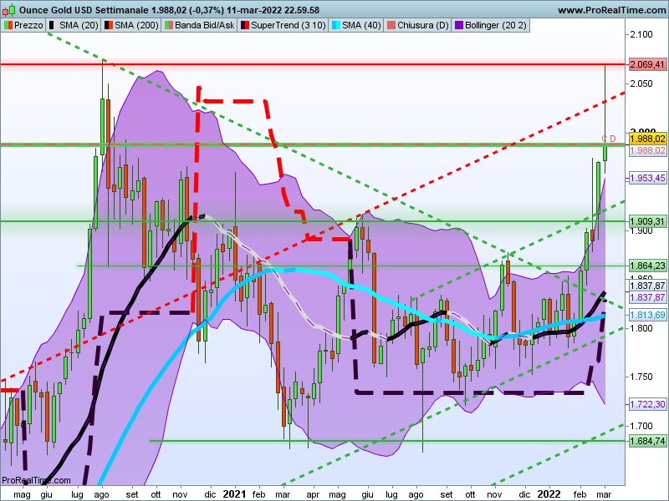669x501 pixels.
Task: Click the yellow 1.988,02 current price label
Action: pos(647,139)
